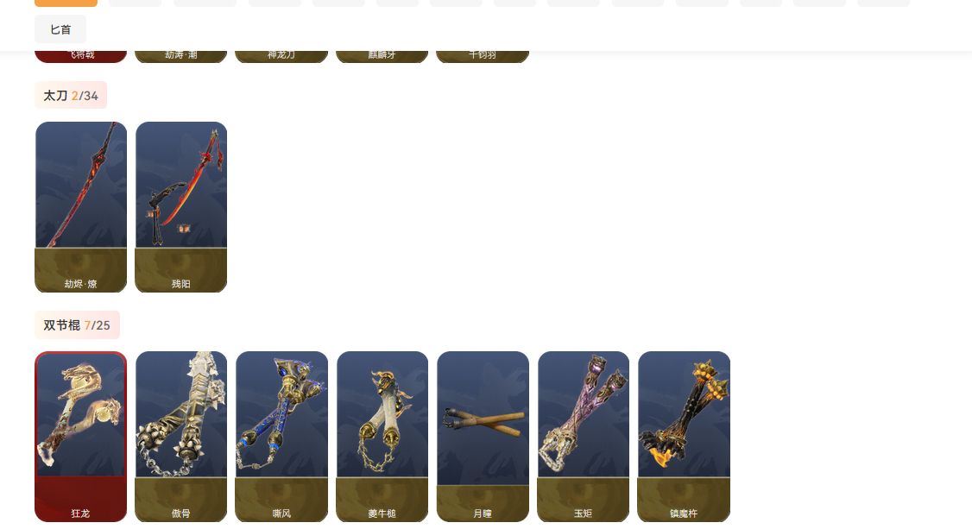This screenshot has width=972, height=529.
Task: Select the 千钧羽 weapon card
Action: click(x=483, y=56)
